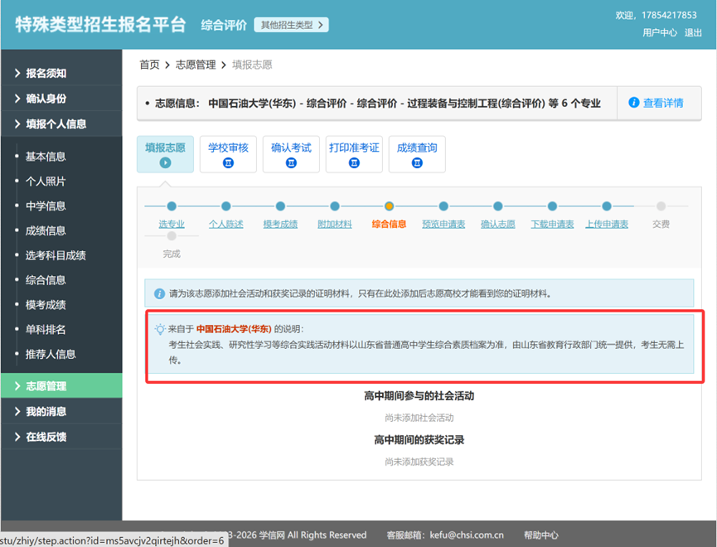717x547 pixels.
Task: Click the grey step circle above 完成
Action: point(172,236)
